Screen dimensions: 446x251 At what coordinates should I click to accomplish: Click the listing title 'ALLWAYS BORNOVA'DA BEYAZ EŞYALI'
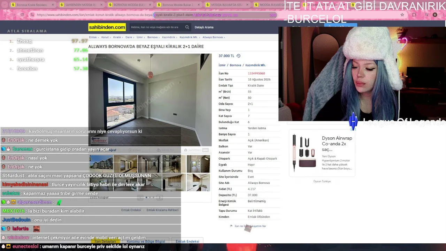tap(146, 46)
